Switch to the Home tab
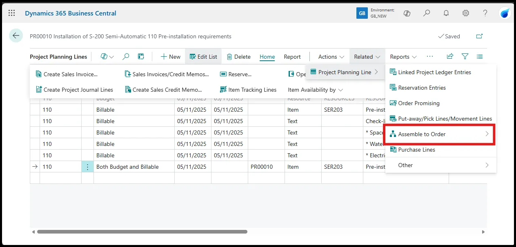 (267, 57)
